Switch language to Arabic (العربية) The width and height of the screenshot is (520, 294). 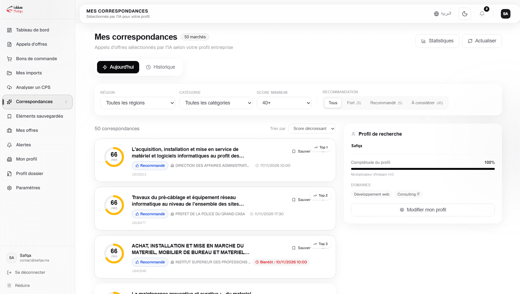[443, 14]
